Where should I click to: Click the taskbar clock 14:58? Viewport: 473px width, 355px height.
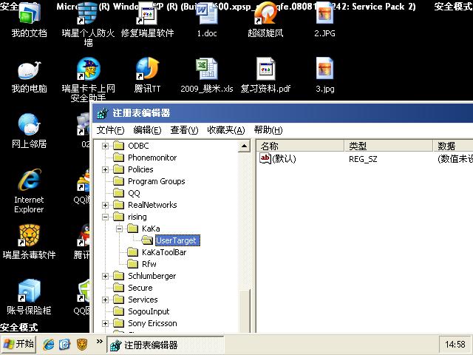tap(455, 345)
